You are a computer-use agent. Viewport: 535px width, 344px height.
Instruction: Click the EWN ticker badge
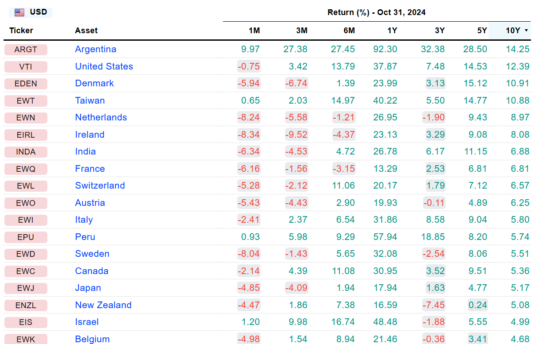coord(26,118)
